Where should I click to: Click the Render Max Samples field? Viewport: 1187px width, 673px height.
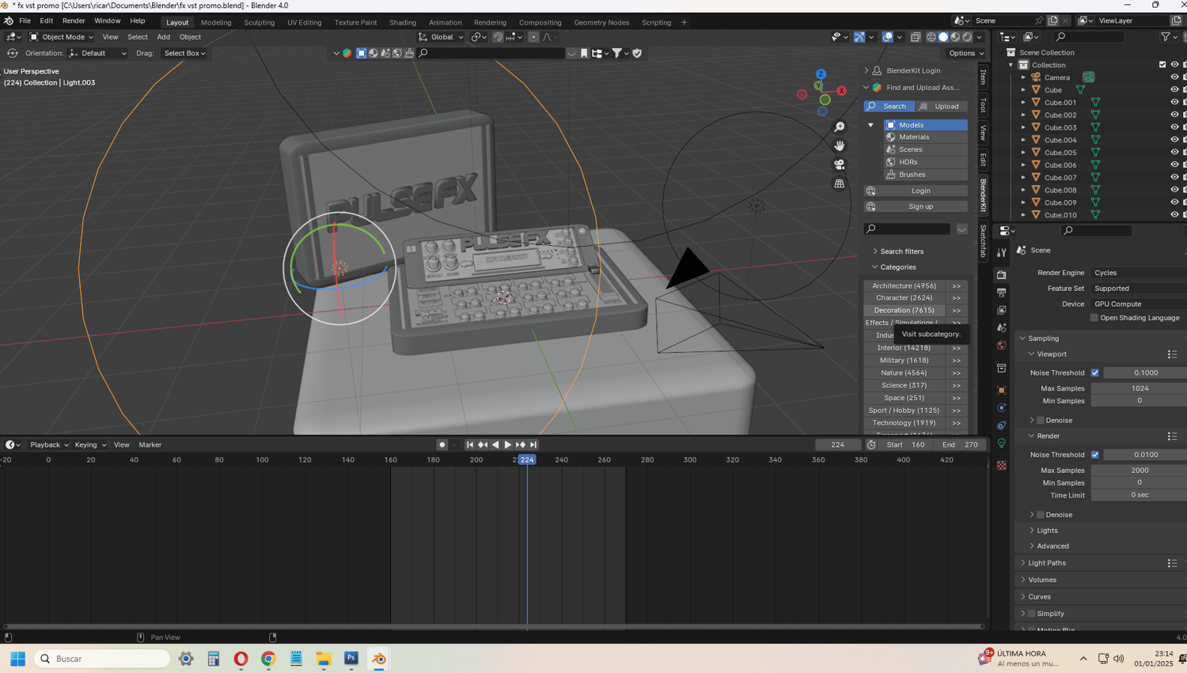(1139, 471)
